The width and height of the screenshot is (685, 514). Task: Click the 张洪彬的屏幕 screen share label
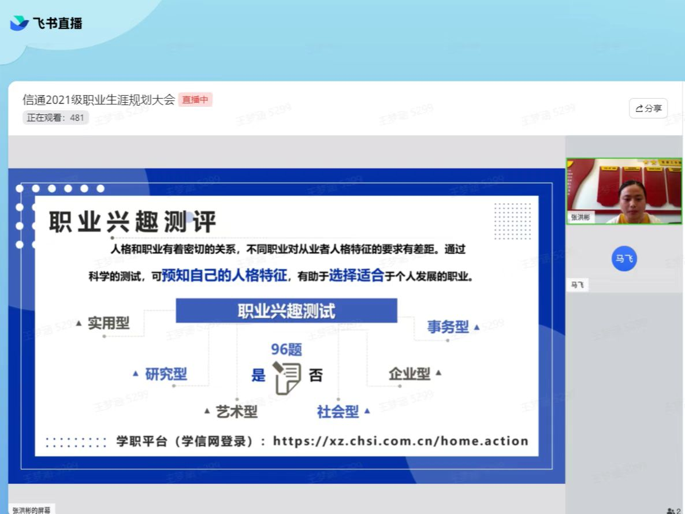[x=32, y=510]
